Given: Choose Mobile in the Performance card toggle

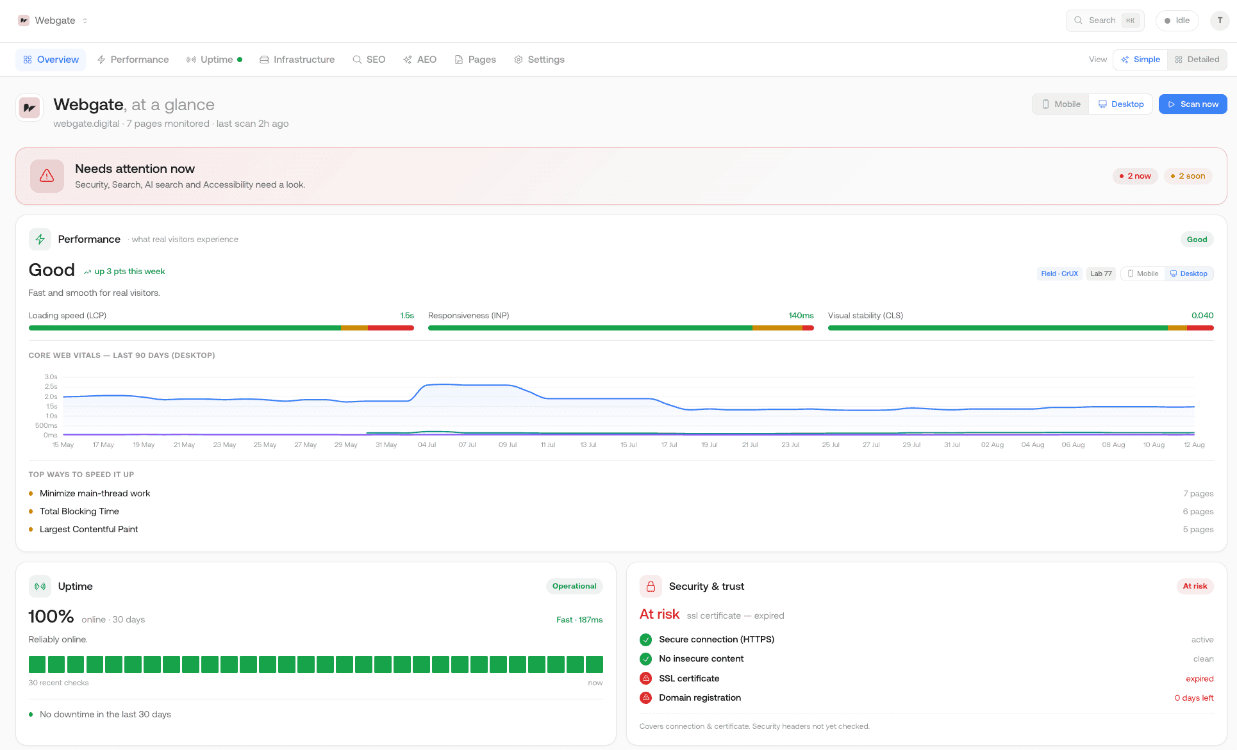Looking at the screenshot, I should [x=1143, y=273].
